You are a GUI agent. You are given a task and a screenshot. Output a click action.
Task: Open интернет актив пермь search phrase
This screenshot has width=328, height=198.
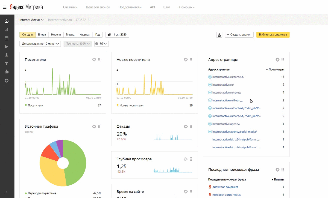pyautogui.click(x=227, y=195)
